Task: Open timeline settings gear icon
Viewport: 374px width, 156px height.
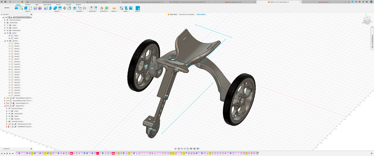Action: click(372, 153)
